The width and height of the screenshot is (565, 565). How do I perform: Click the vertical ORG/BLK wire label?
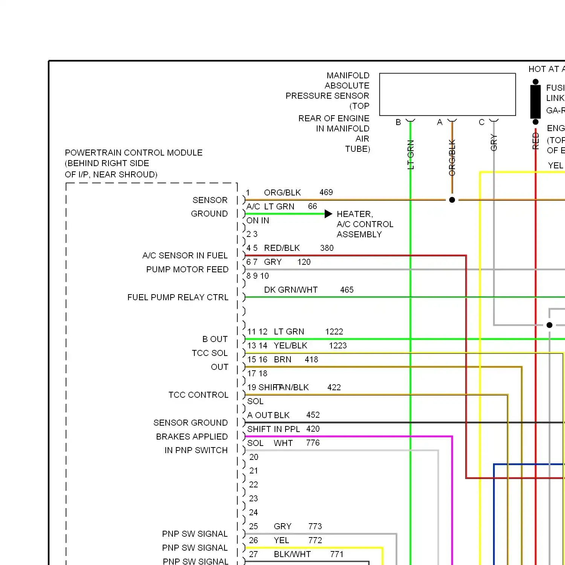coord(452,157)
